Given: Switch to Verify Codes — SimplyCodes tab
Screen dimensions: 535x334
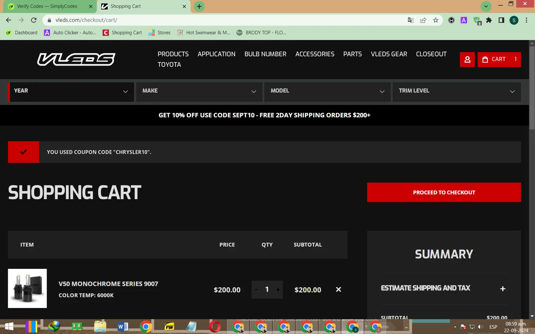Looking at the screenshot, I should click(x=50, y=6).
